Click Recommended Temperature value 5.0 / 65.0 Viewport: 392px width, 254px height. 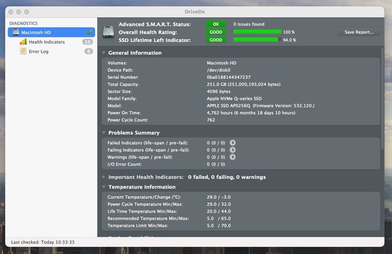point(219,218)
